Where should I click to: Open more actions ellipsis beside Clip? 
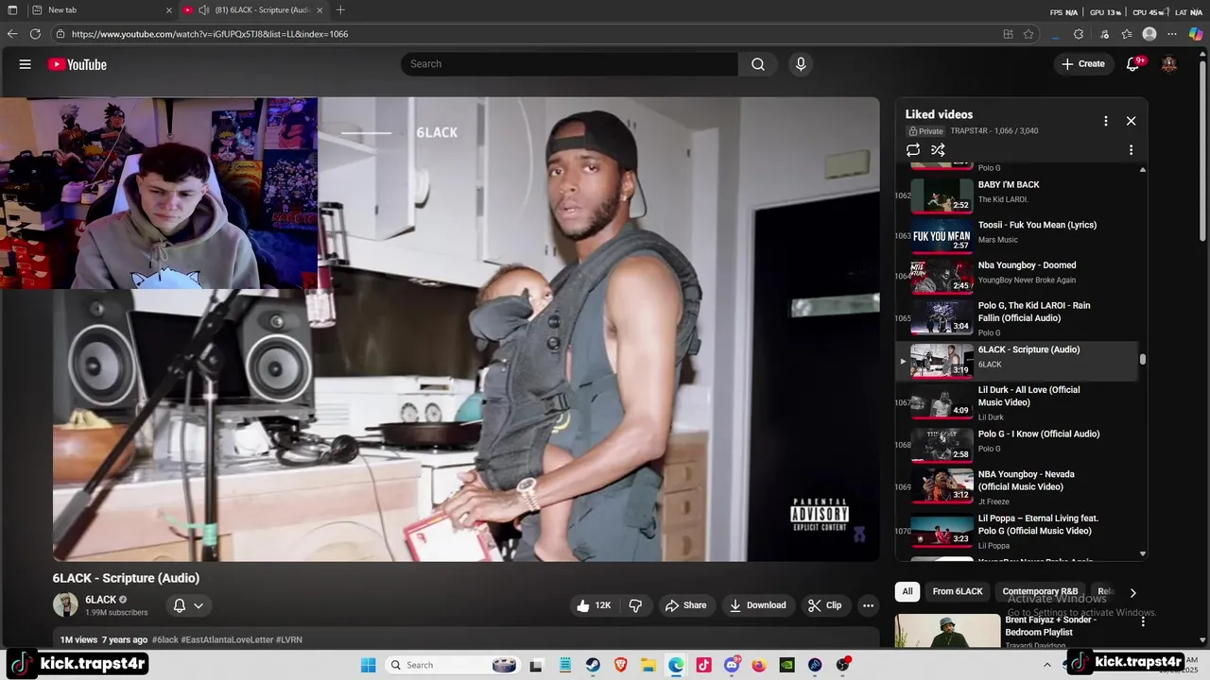tap(868, 605)
